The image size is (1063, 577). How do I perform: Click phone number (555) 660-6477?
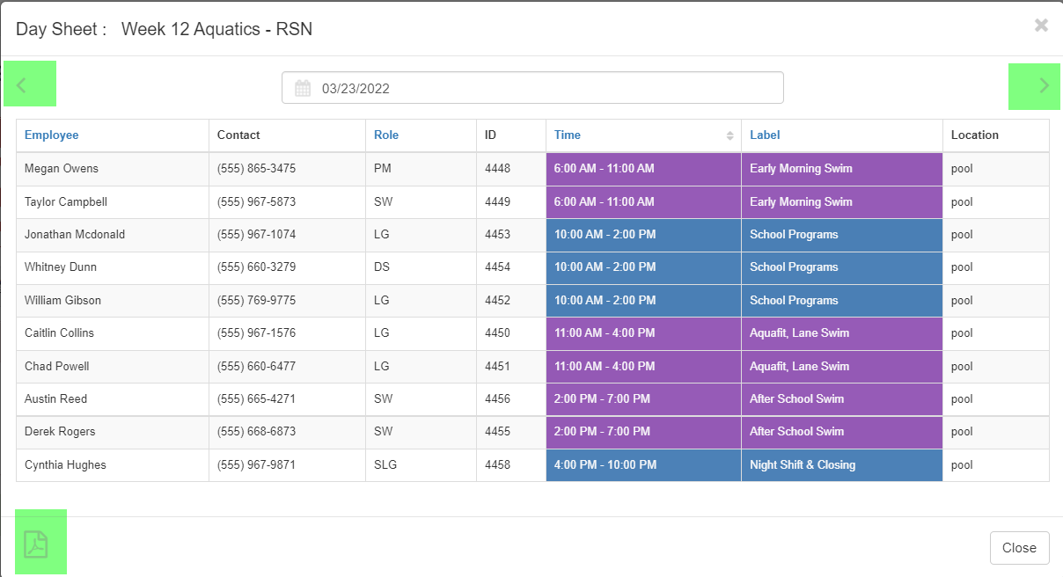(x=256, y=366)
